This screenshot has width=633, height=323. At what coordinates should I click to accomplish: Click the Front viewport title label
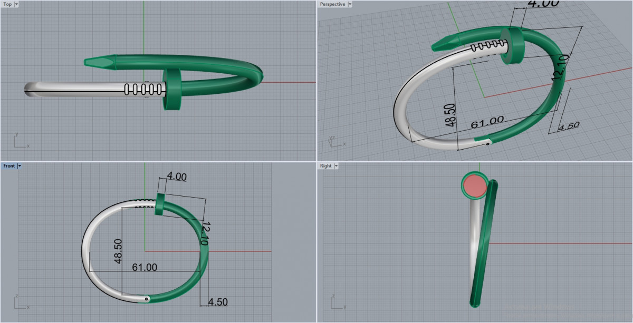(9, 165)
